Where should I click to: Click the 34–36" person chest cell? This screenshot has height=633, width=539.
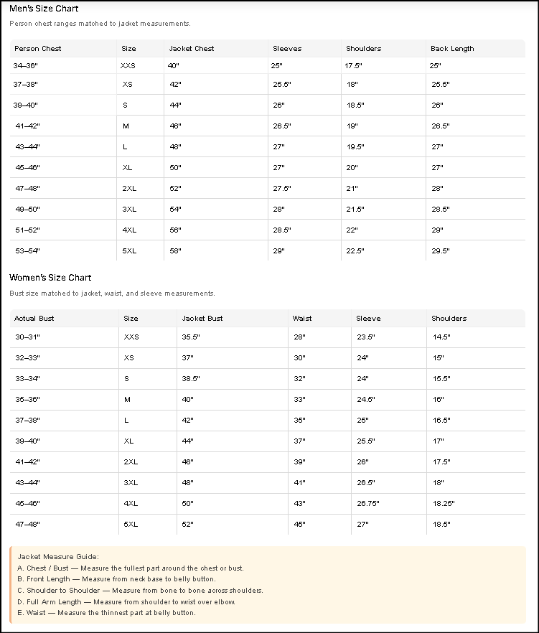pyautogui.click(x=26, y=65)
